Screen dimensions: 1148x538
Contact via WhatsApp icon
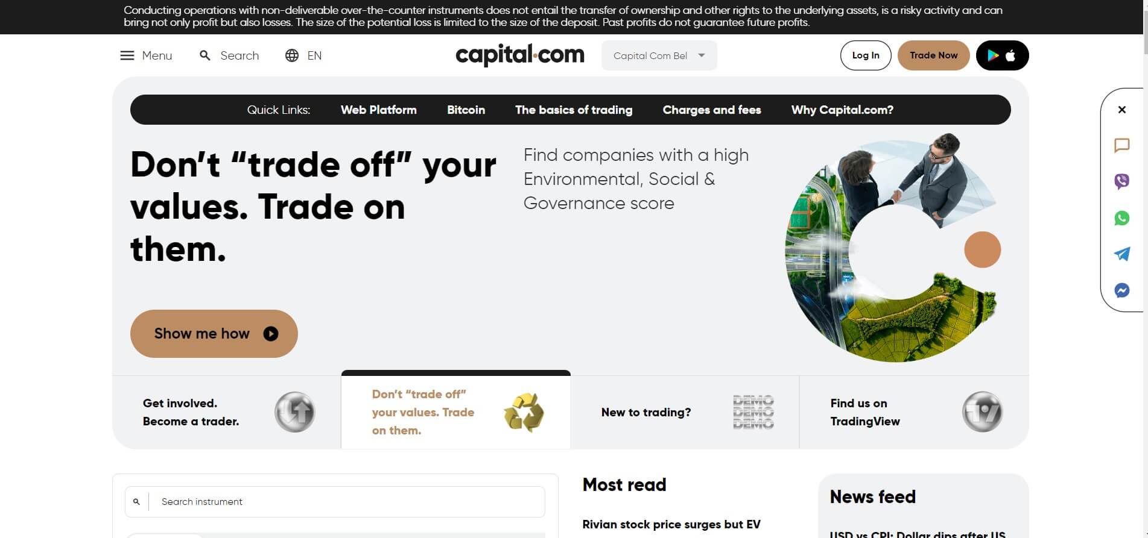point(1122,218)
